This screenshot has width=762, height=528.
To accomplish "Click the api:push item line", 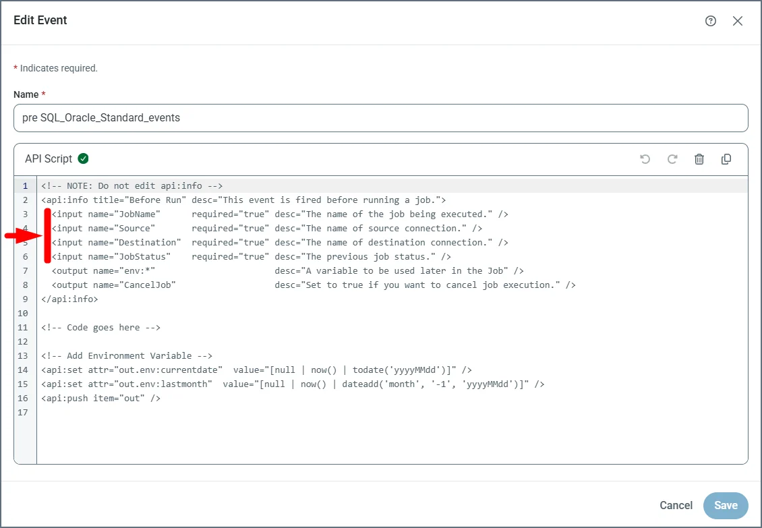I will click(100, 398).
